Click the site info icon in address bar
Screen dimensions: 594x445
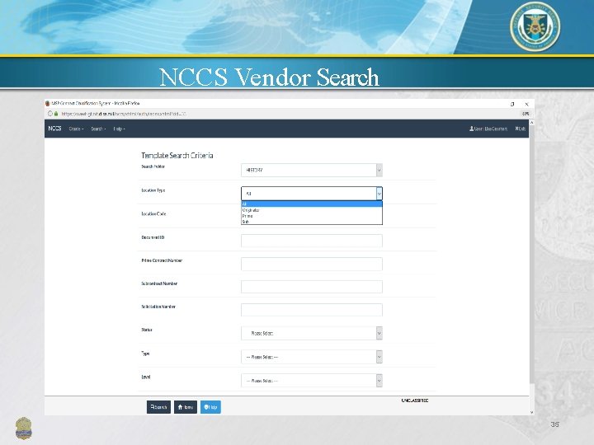click(49, 114)
